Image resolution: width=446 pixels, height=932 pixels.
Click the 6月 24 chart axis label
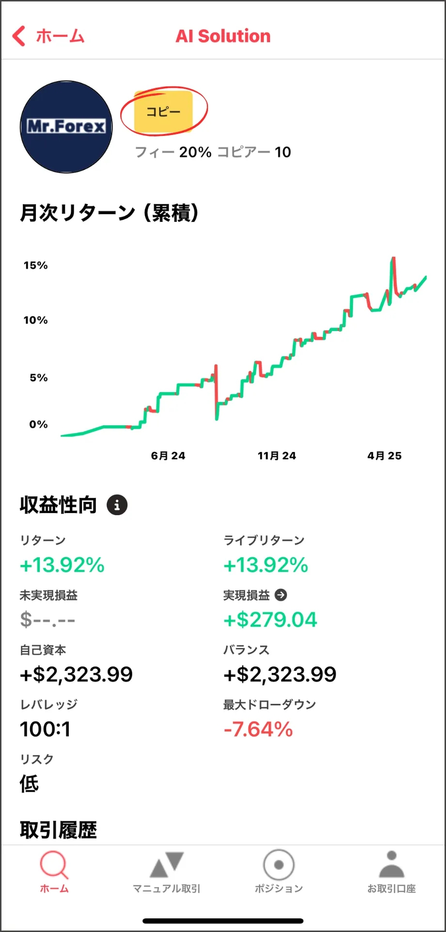pos(168,456)
